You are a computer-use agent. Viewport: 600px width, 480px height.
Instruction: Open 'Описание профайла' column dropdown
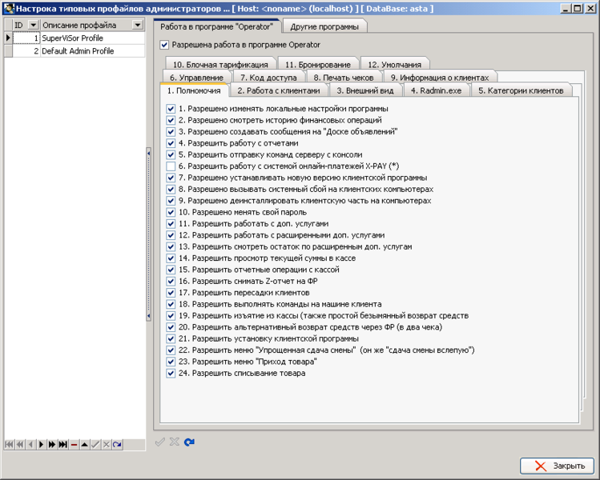click(x=137, y=26)
